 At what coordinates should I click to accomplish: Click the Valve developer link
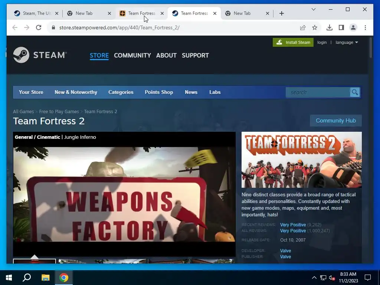[x=285, y=250]
